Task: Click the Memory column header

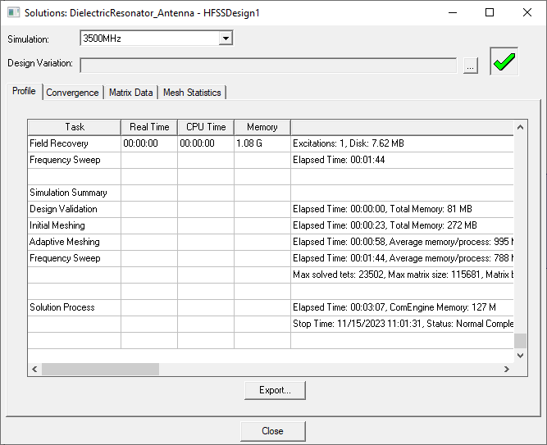Action: [x=262, y=127]
